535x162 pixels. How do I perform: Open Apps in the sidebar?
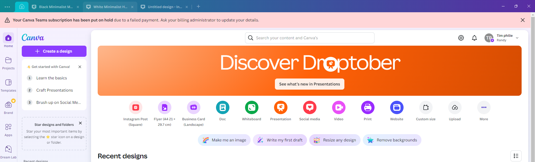8,130
